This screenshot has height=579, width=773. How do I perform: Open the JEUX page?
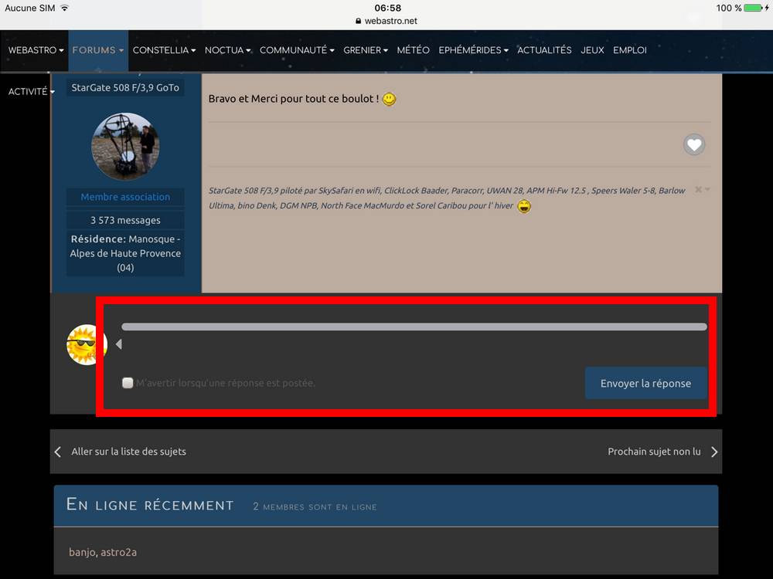[x=592, y=50]
